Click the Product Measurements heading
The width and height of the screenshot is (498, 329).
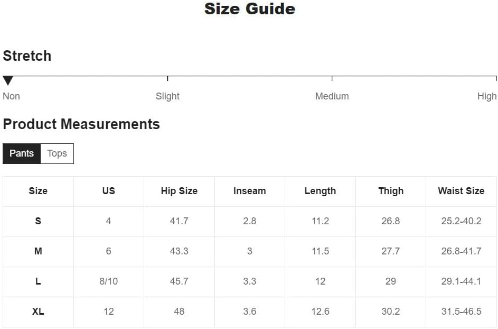81,124
